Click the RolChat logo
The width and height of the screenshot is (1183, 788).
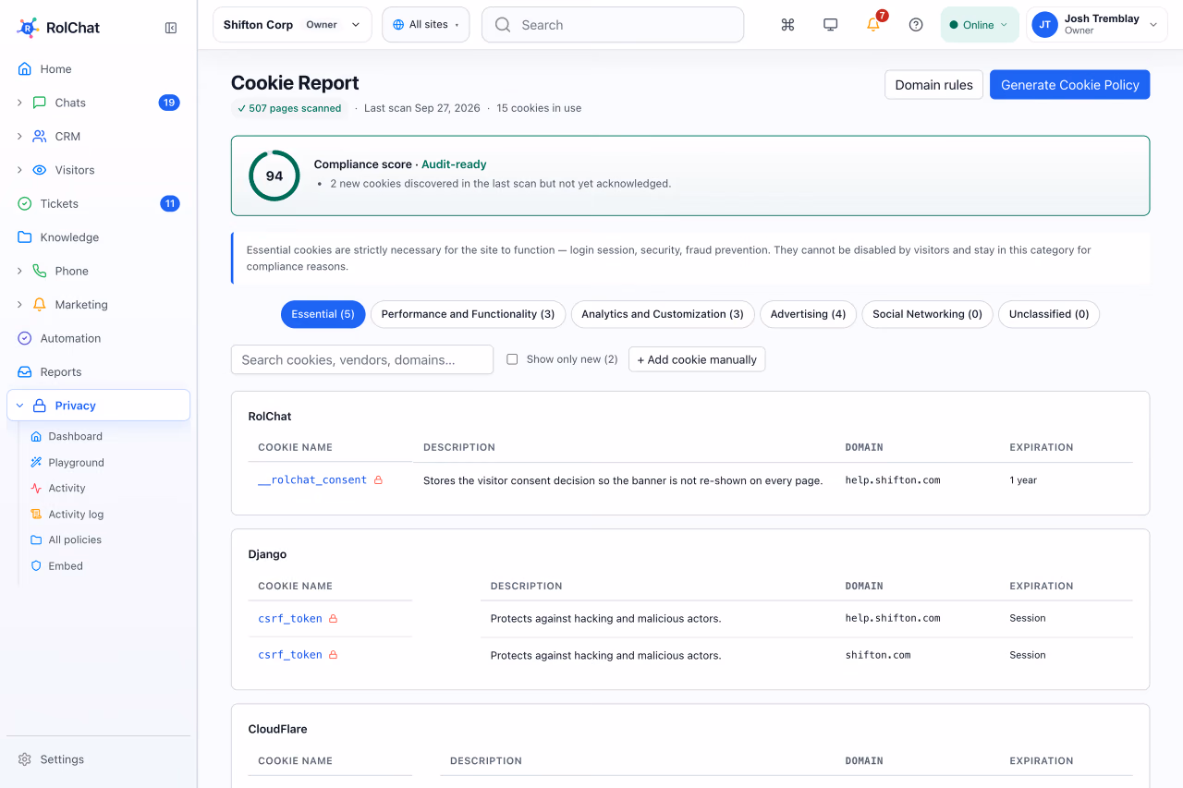[59, 28]
